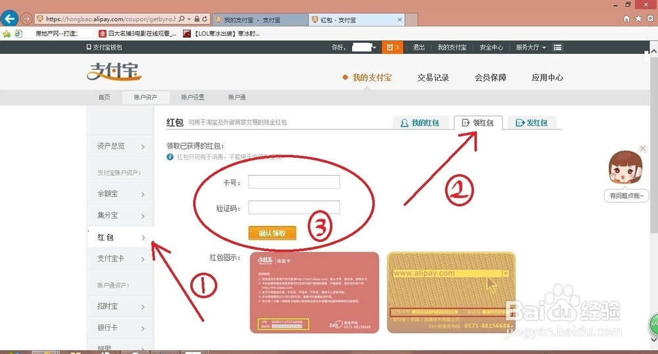Viewport: 658px width, 354px height.
Task: Switch to 我的红包 tab
Action: [x=420, y=123]
